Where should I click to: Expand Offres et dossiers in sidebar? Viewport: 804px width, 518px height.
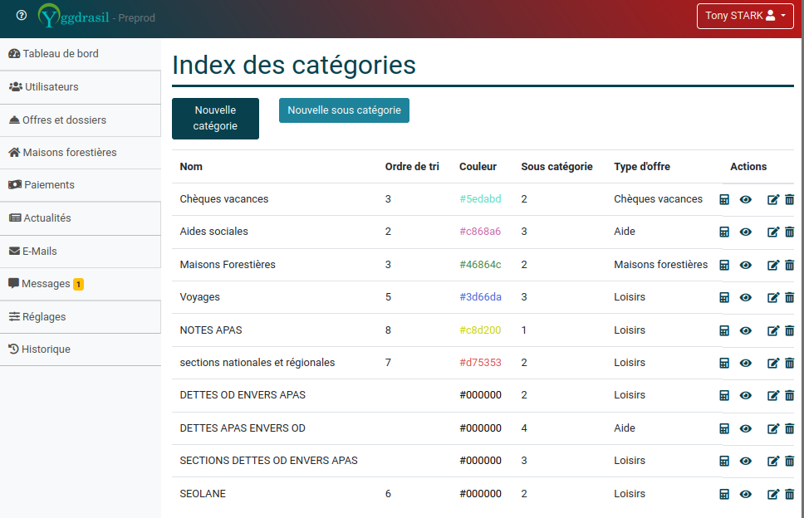click(64, 120)
